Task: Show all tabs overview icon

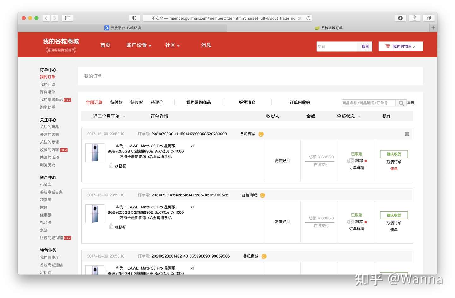Action: 429,18
